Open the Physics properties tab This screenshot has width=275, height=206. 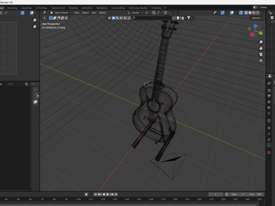tap(269, 133)
